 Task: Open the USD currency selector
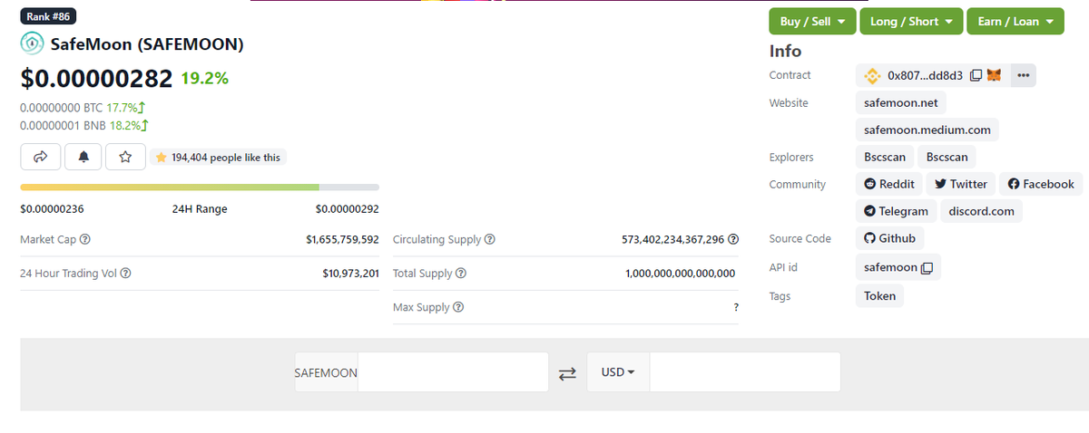click(618, 372)
